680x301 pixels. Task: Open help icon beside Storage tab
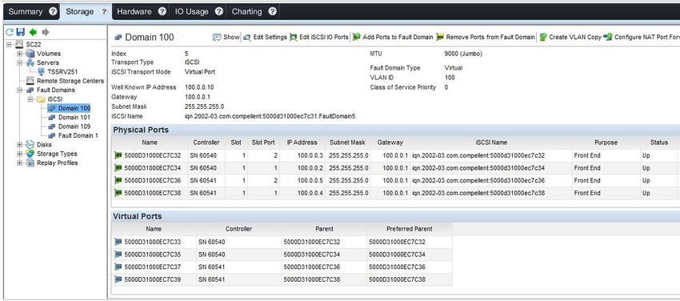[104, 12]
